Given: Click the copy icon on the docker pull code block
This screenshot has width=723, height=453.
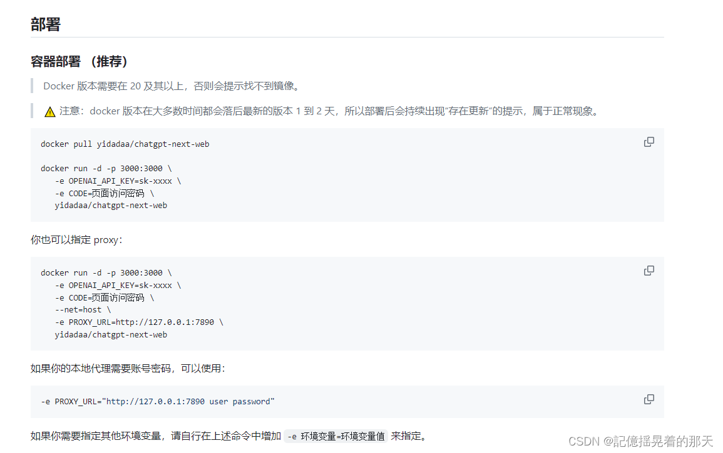Looking at the screenshot, I should 649,142.
